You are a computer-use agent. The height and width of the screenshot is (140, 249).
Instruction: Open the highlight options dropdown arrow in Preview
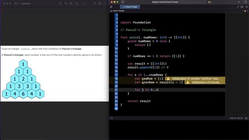point(89,3)
